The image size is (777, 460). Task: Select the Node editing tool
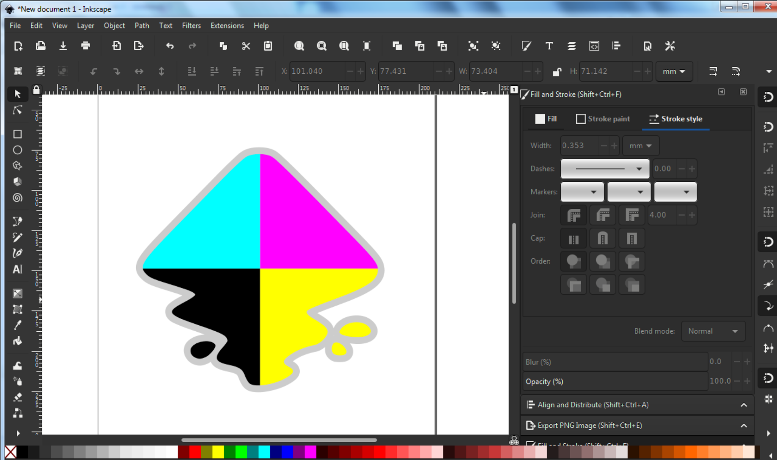(x=17, y=110)
